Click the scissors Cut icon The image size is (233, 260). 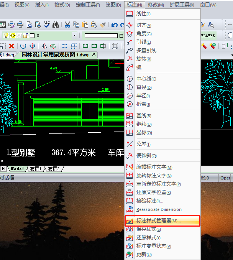click(x=67, y=25)
